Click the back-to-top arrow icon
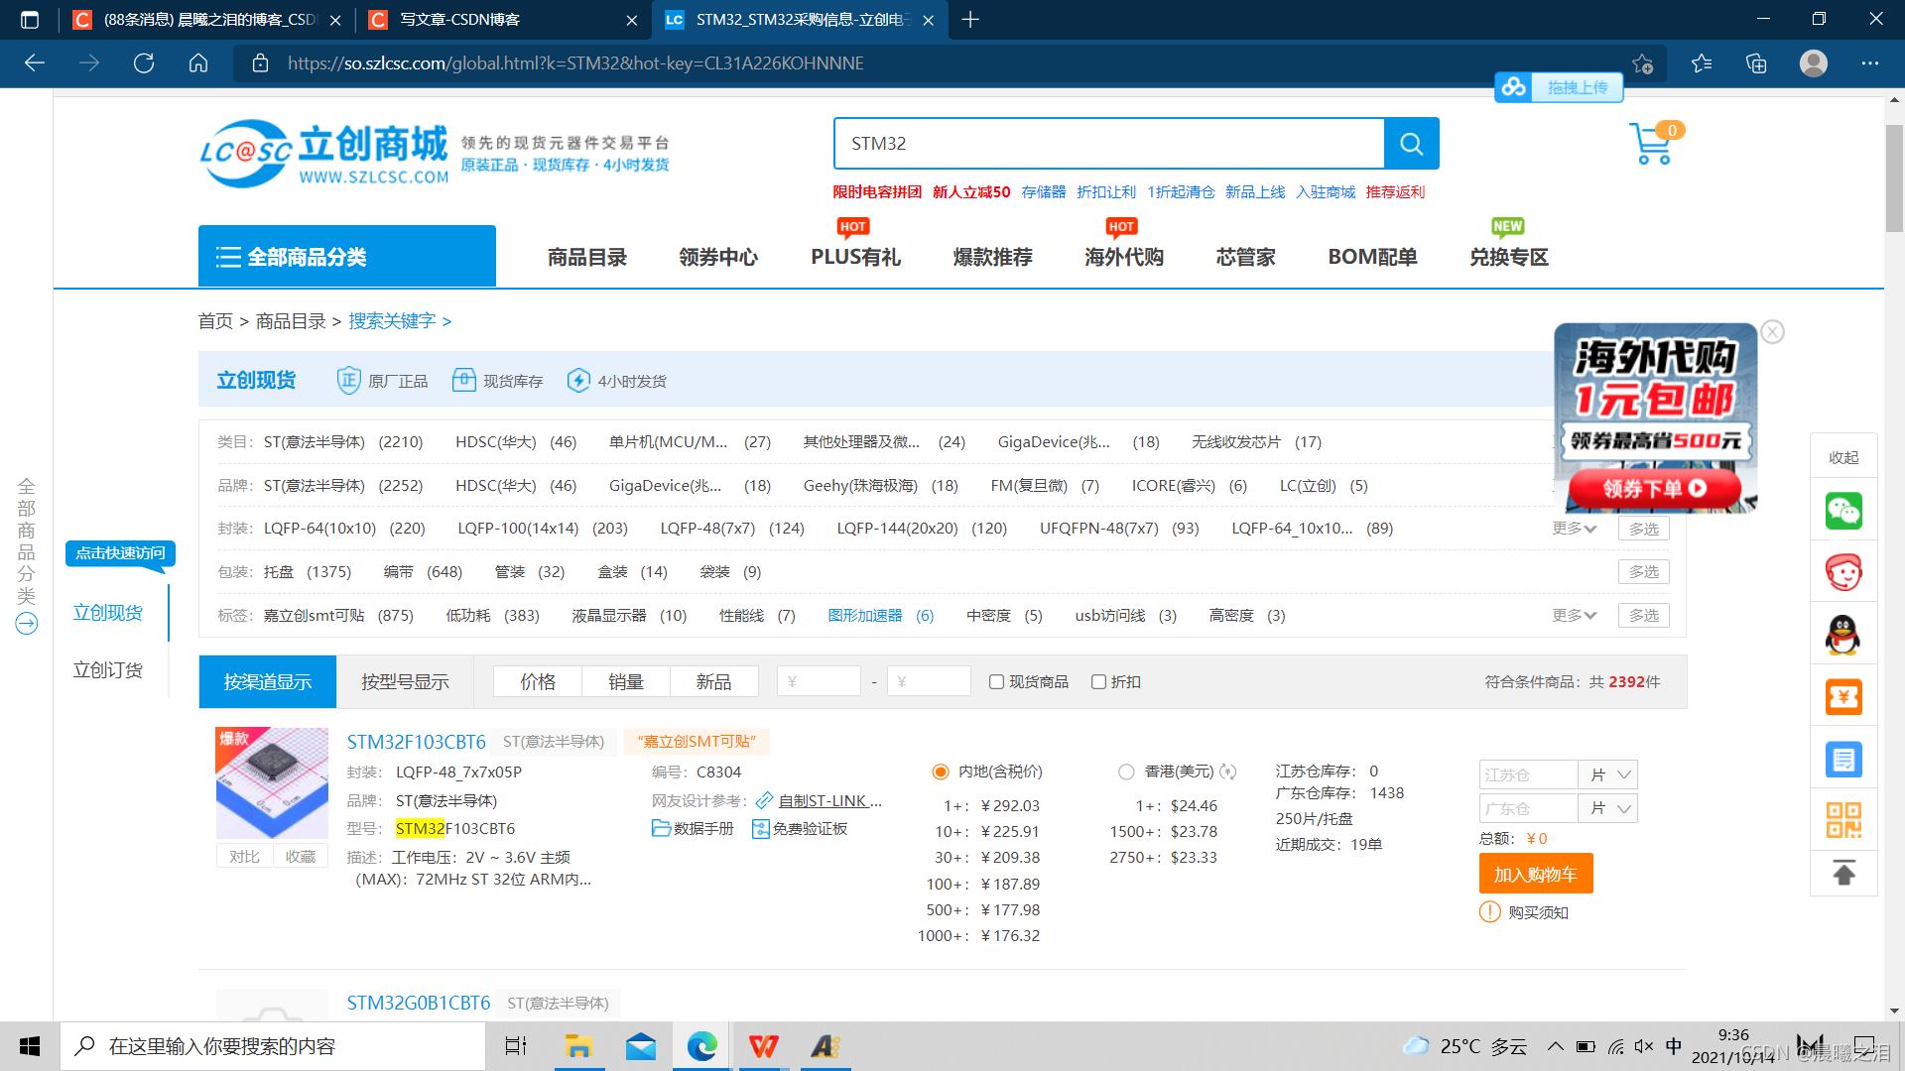 tap(1843, 874)
